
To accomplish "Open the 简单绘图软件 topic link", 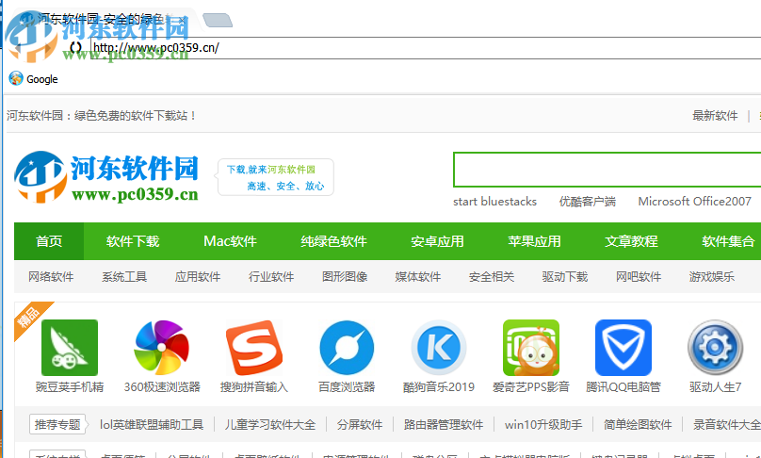I will click(x=638, y=424).
